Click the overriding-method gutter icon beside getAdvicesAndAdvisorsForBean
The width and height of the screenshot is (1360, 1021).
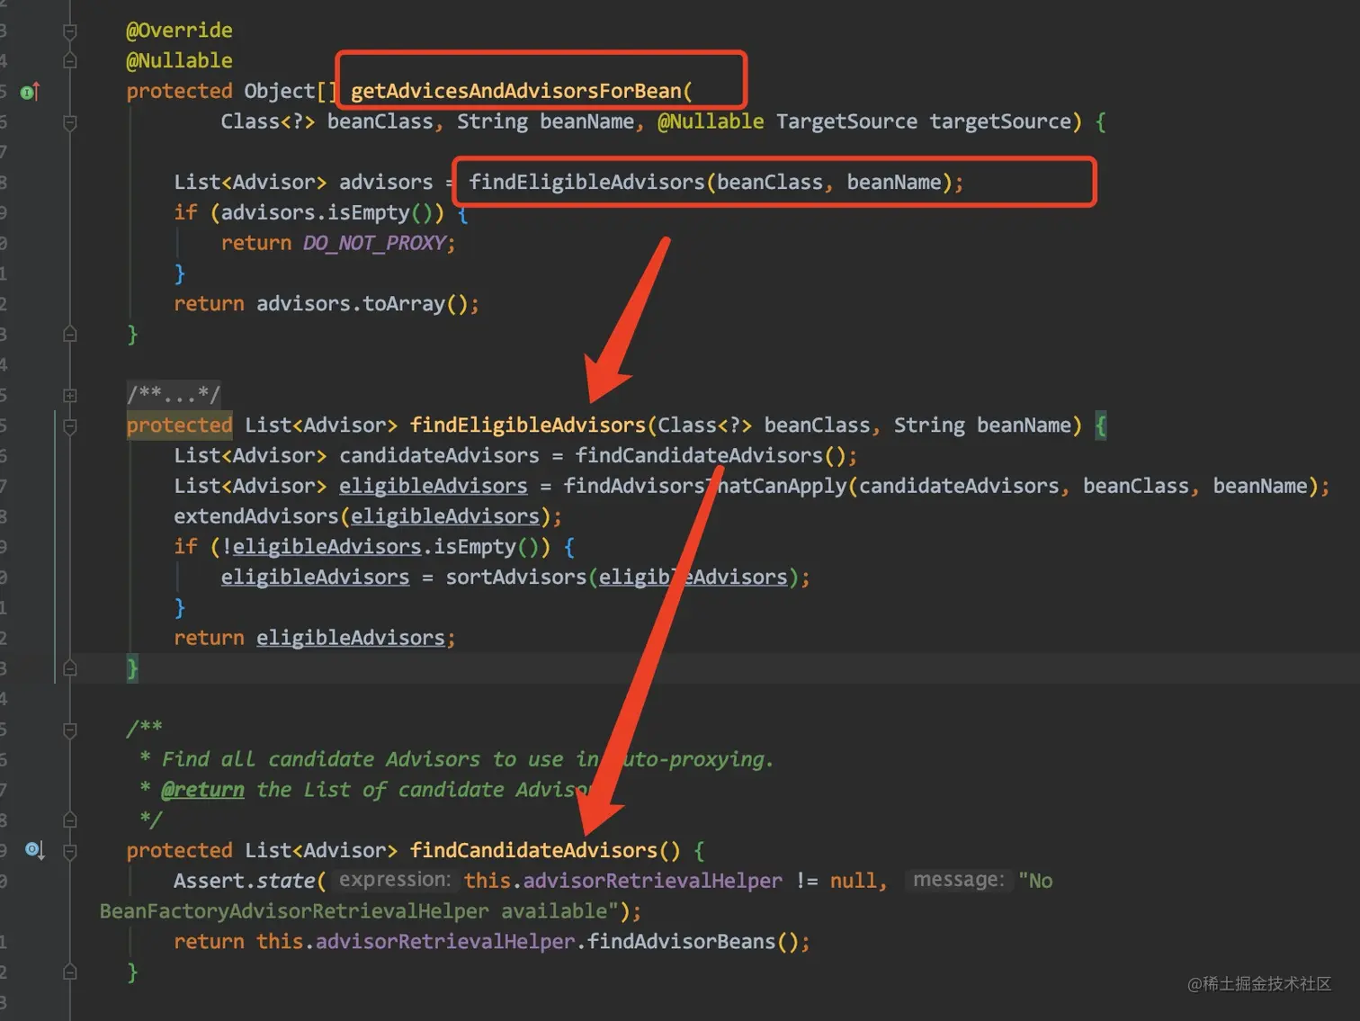click(x=30, y=92)
